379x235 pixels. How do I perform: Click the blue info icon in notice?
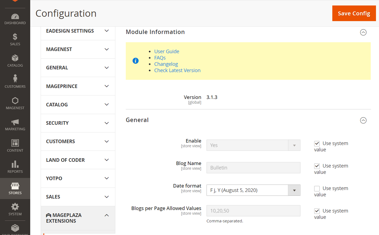[x=135, y=61]
